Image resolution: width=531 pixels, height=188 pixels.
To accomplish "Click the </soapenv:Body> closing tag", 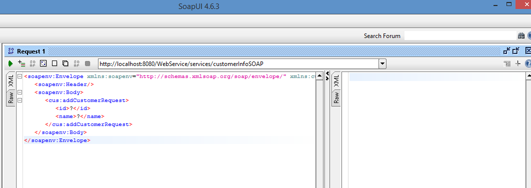I will pyautogui.click(x=60, y=132).
